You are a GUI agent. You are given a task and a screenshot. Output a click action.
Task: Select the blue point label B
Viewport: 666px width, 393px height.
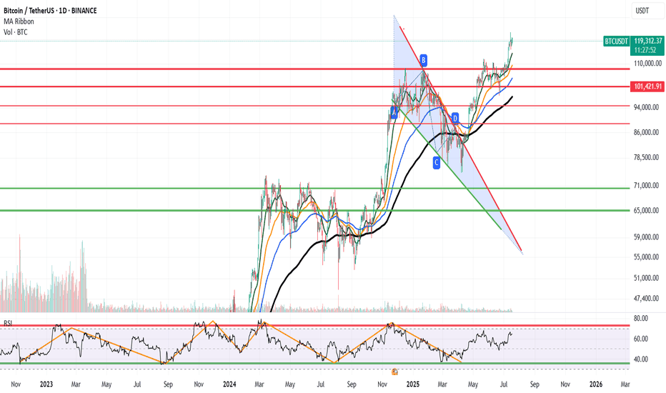(423, 60)
